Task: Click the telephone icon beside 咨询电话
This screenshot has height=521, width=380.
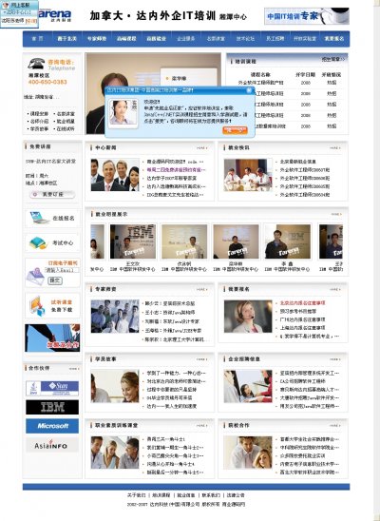Action: [x=36, y=64]
